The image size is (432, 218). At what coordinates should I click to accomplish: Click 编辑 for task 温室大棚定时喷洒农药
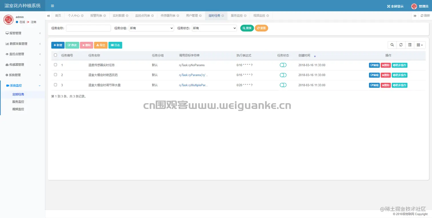tap(374, 75)
